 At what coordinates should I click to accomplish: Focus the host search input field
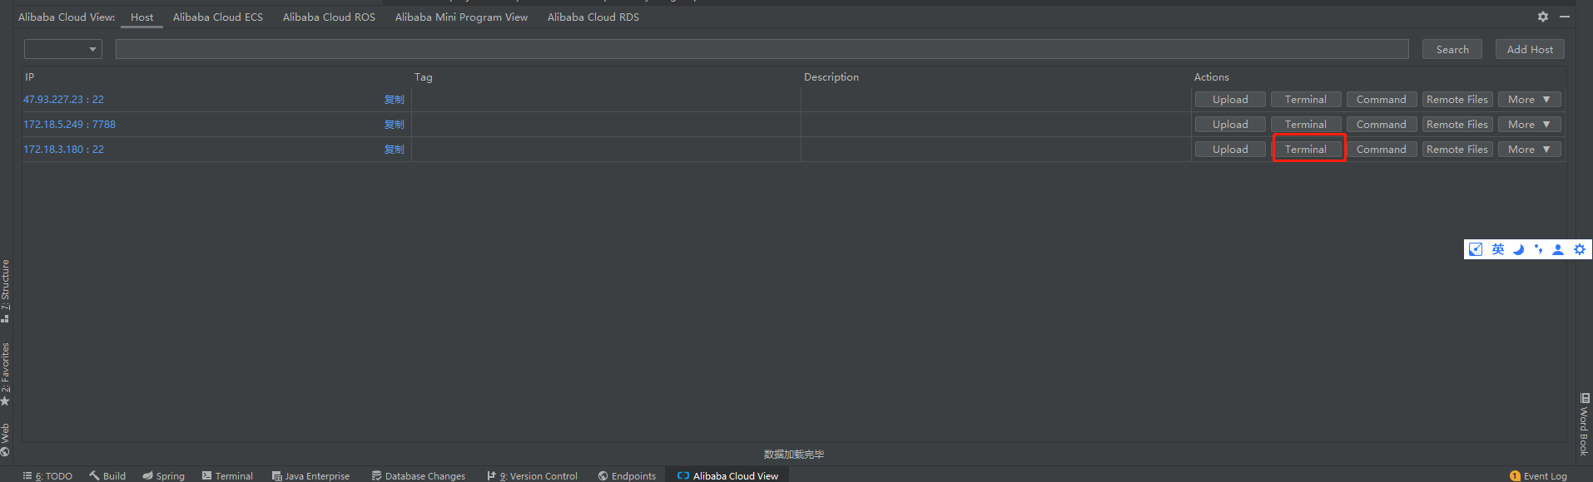(x=762, y=49)
